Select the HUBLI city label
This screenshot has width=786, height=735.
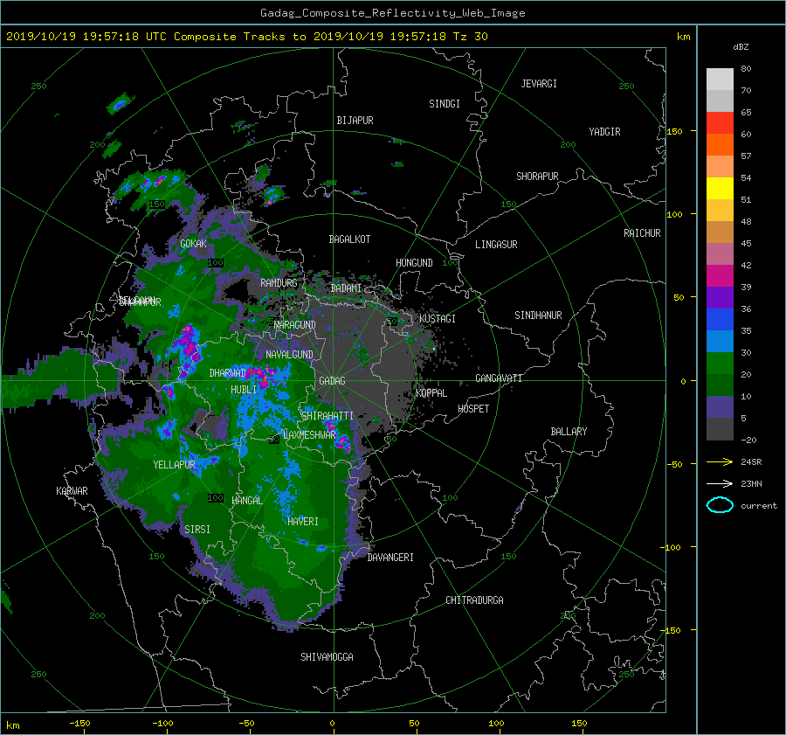244,390
